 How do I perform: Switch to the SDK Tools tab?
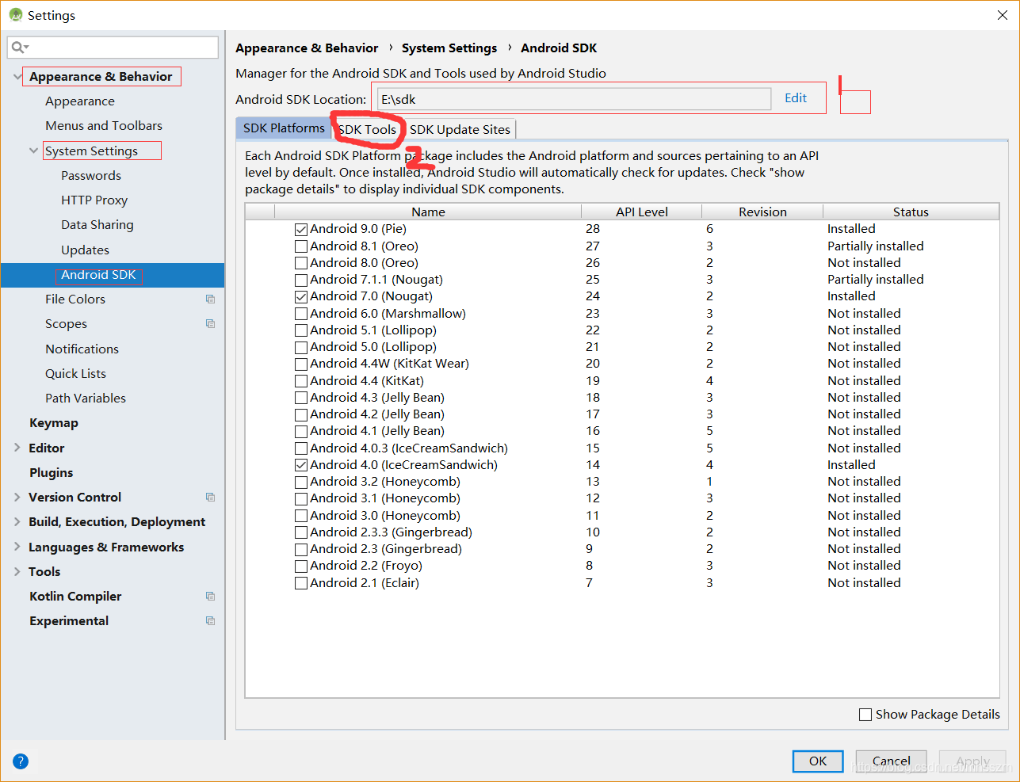click(367, 129)
